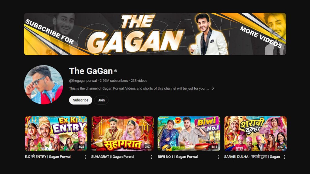Open the BIWI NO.1 | Gagan Porwal title
Image resolution: width=310 pixels, height=174 pixels.
(x=177, y=157)
